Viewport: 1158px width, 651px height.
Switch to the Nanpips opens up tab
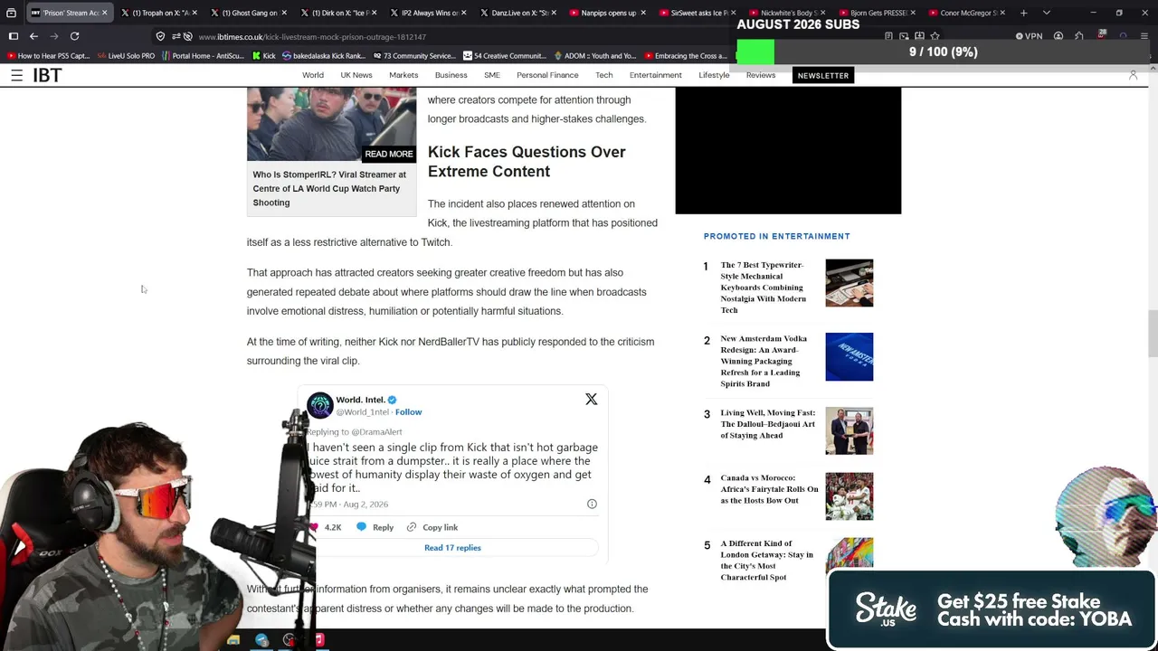click(x=608, y=13)
